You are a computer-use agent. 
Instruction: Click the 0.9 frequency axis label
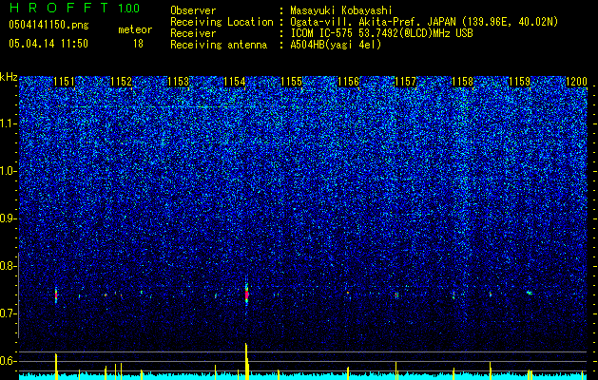(9, 218)
